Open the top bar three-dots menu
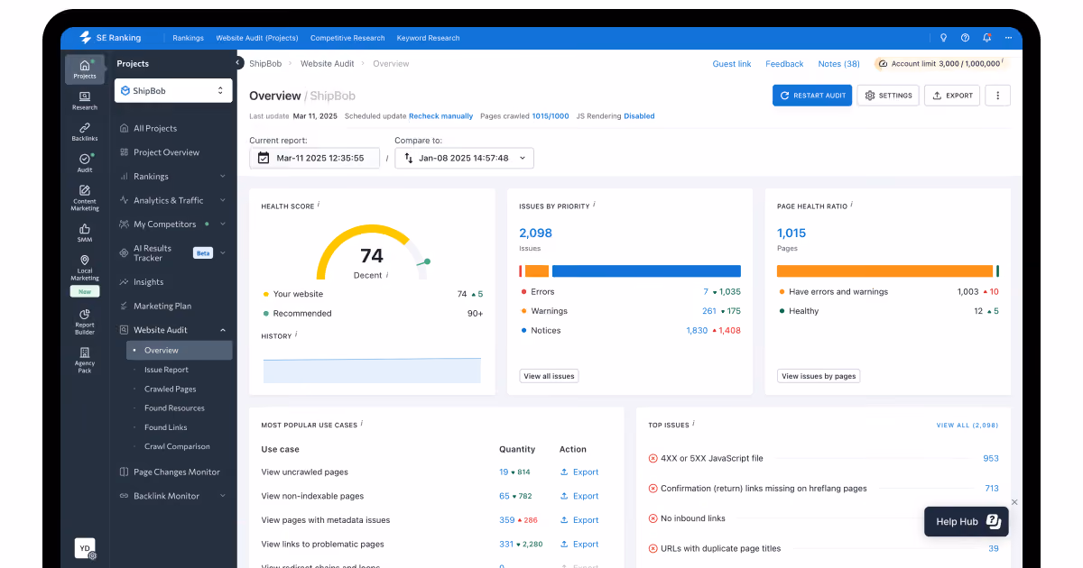This screenshot has height=568, width=1083. coord(1008,38)
